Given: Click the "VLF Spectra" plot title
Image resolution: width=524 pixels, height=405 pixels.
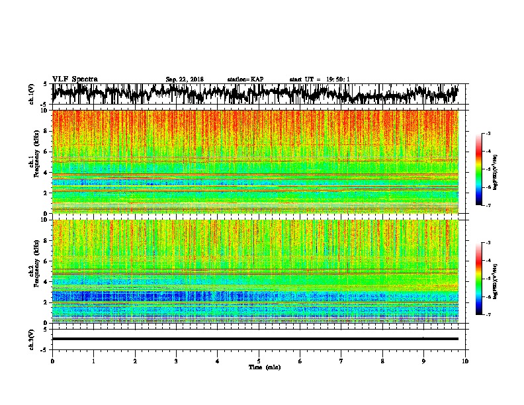Looking at the screenshot, I should (75, 79).
